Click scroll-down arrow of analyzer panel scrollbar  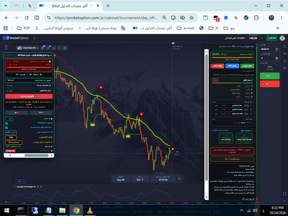click(207, 197)
